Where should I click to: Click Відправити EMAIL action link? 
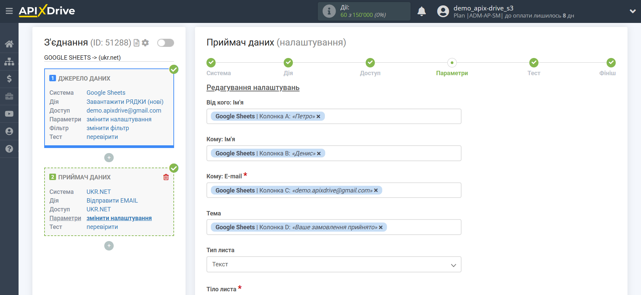pyautogui.click(x=112, y=201)
